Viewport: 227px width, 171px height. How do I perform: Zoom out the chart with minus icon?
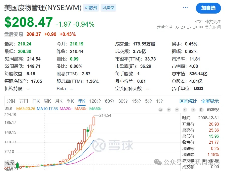[x=177, y=110]
